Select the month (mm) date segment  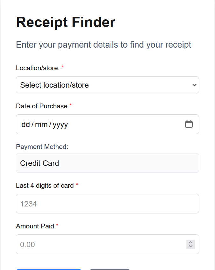click(x=41, y=125)
